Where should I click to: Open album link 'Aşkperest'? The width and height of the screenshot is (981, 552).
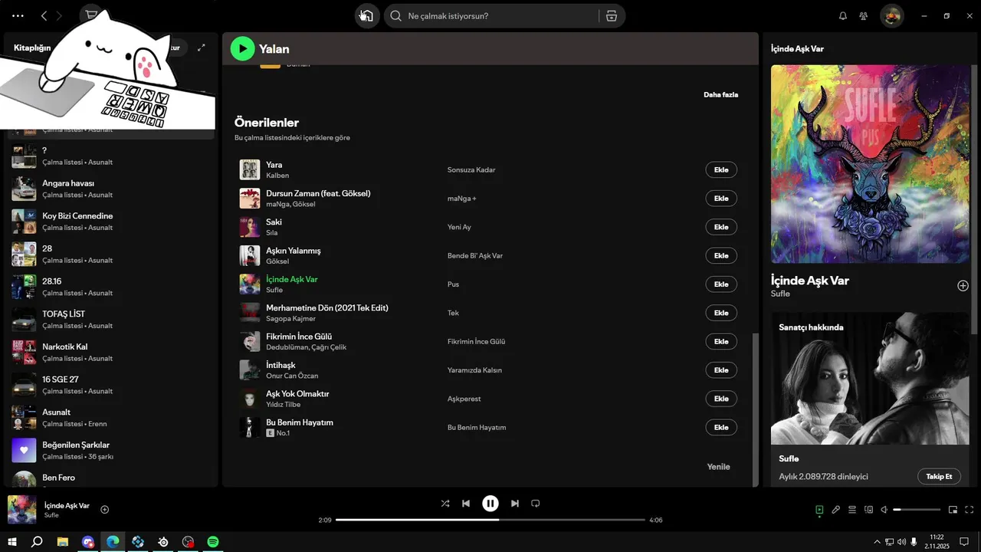pyautogui.click(x=464, y=399)
